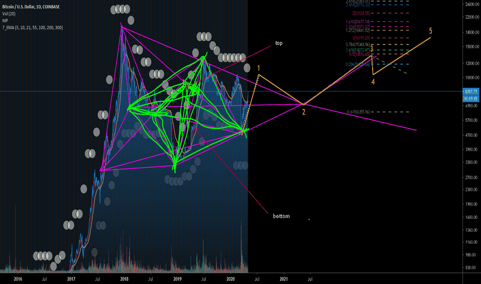The height and width of the screenshot is (284, 481).
Task: Click the 2021 label on time axis
Action: click(x=284, y=279)
